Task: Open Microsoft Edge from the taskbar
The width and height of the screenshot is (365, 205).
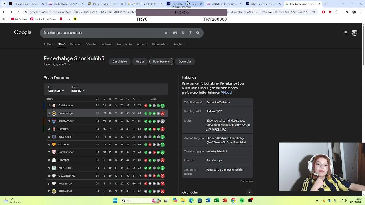Action: click(x=191, y=200)
